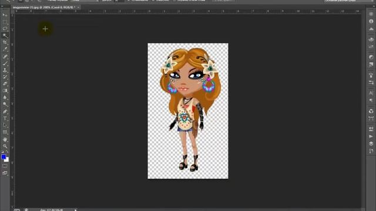This screenshot has height=211, width=376.
Task: Select the Brush tool
Action: click(x=5, y=63)
